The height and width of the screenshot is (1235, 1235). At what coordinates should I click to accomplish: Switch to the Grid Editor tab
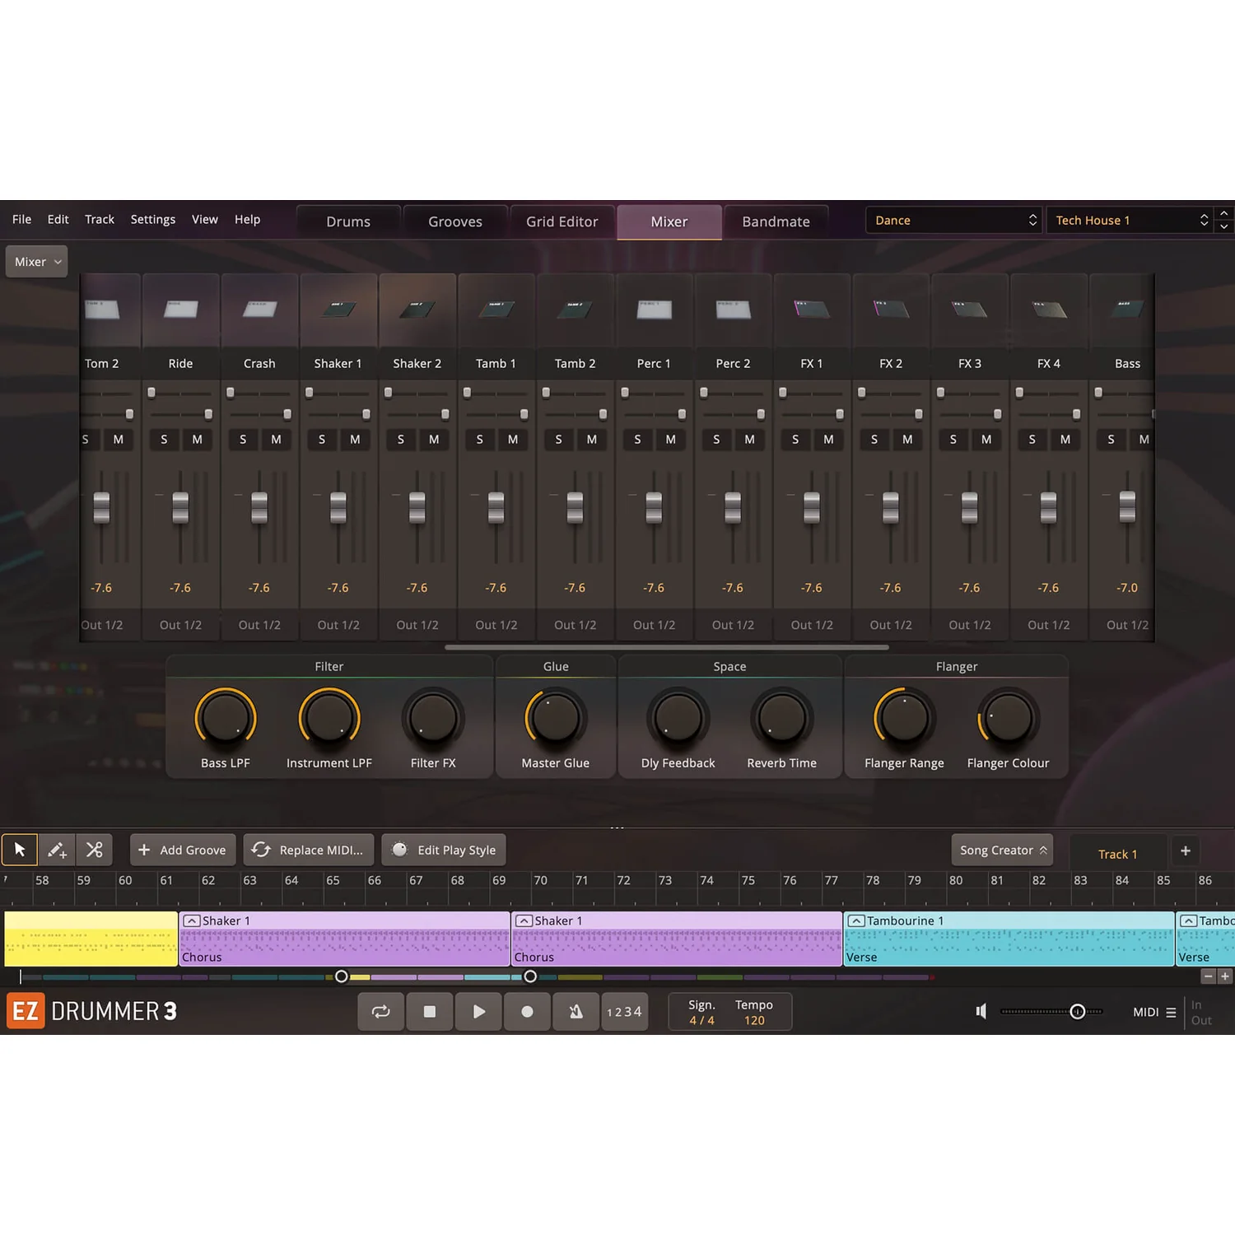[x=562, y=221]
